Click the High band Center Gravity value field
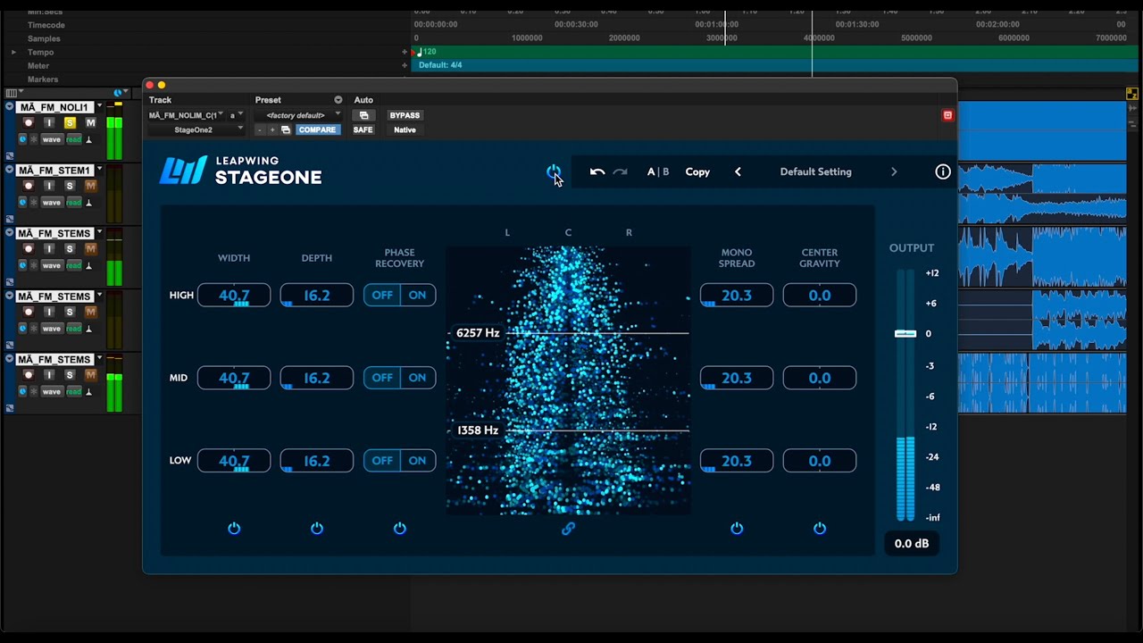The width and height of the screenshot is (1143, 643). 820,296
